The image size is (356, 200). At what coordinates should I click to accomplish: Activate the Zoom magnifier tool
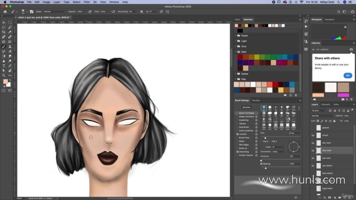coord(4,75)
